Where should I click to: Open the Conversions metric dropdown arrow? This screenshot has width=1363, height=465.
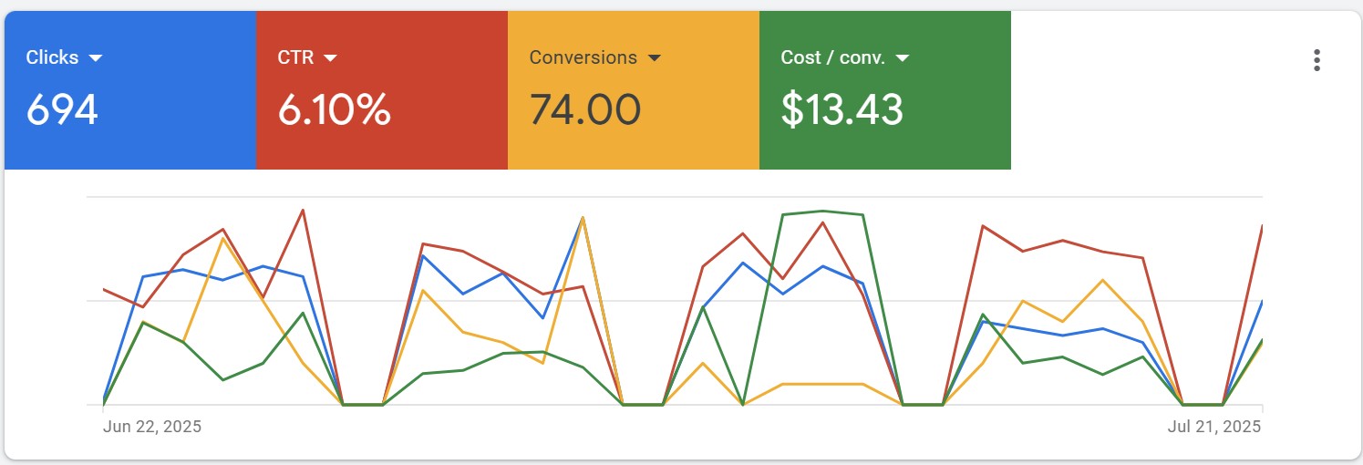coord(654,58)
